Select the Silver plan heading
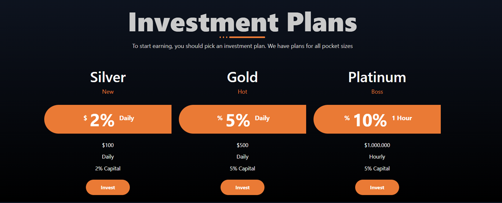The image size is (502, 203). (x=108, y=77)
